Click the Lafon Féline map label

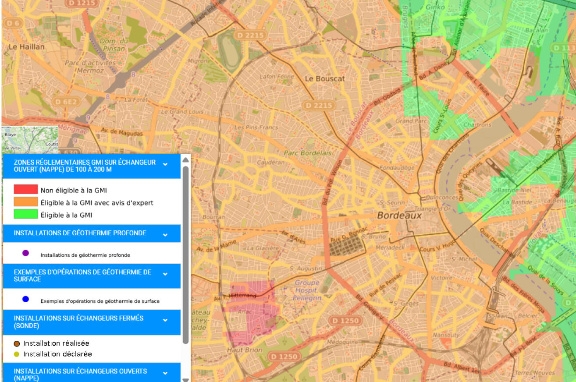tap(277, 76)
